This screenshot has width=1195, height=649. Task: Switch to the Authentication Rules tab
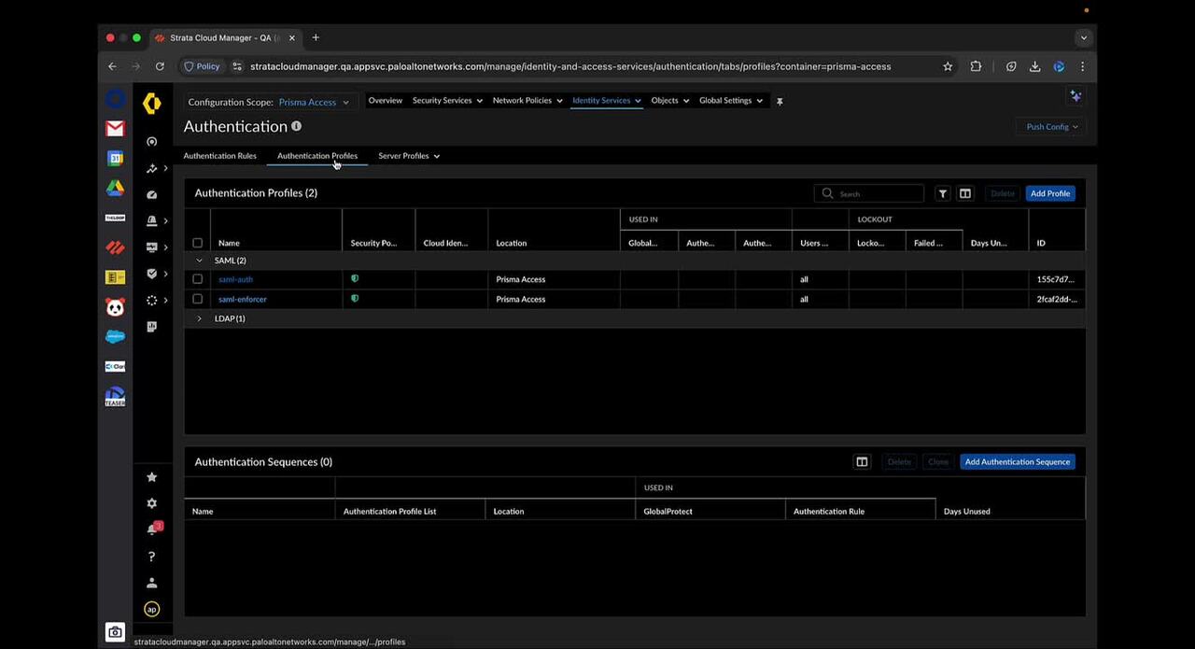[219, 156]
